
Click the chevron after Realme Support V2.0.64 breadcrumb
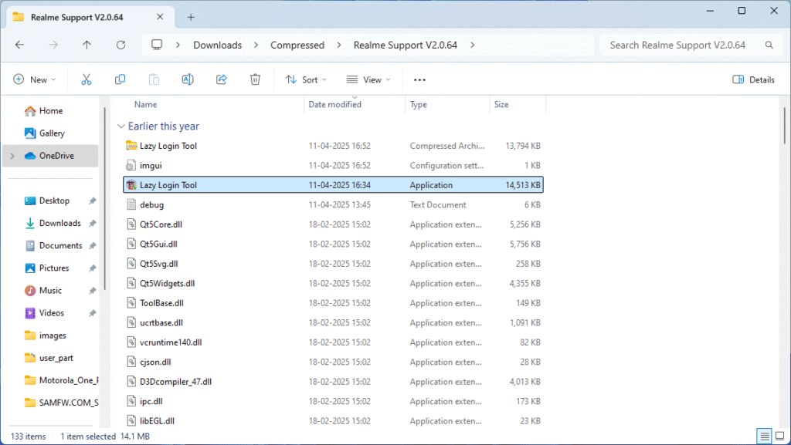[472, 45]
